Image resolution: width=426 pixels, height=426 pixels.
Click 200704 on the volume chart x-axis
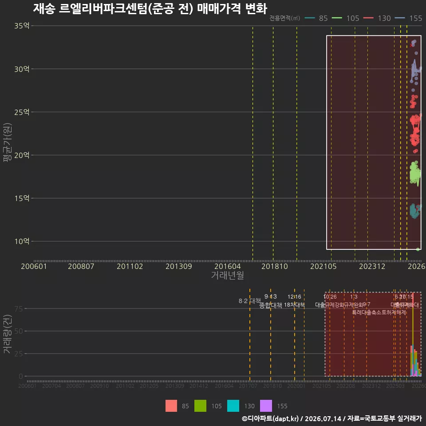pos(51,386)
